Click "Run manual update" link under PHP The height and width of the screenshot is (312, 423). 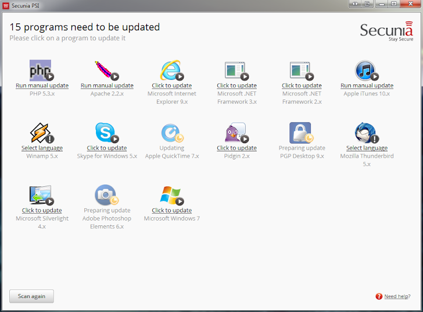click(x=42, y=86)
